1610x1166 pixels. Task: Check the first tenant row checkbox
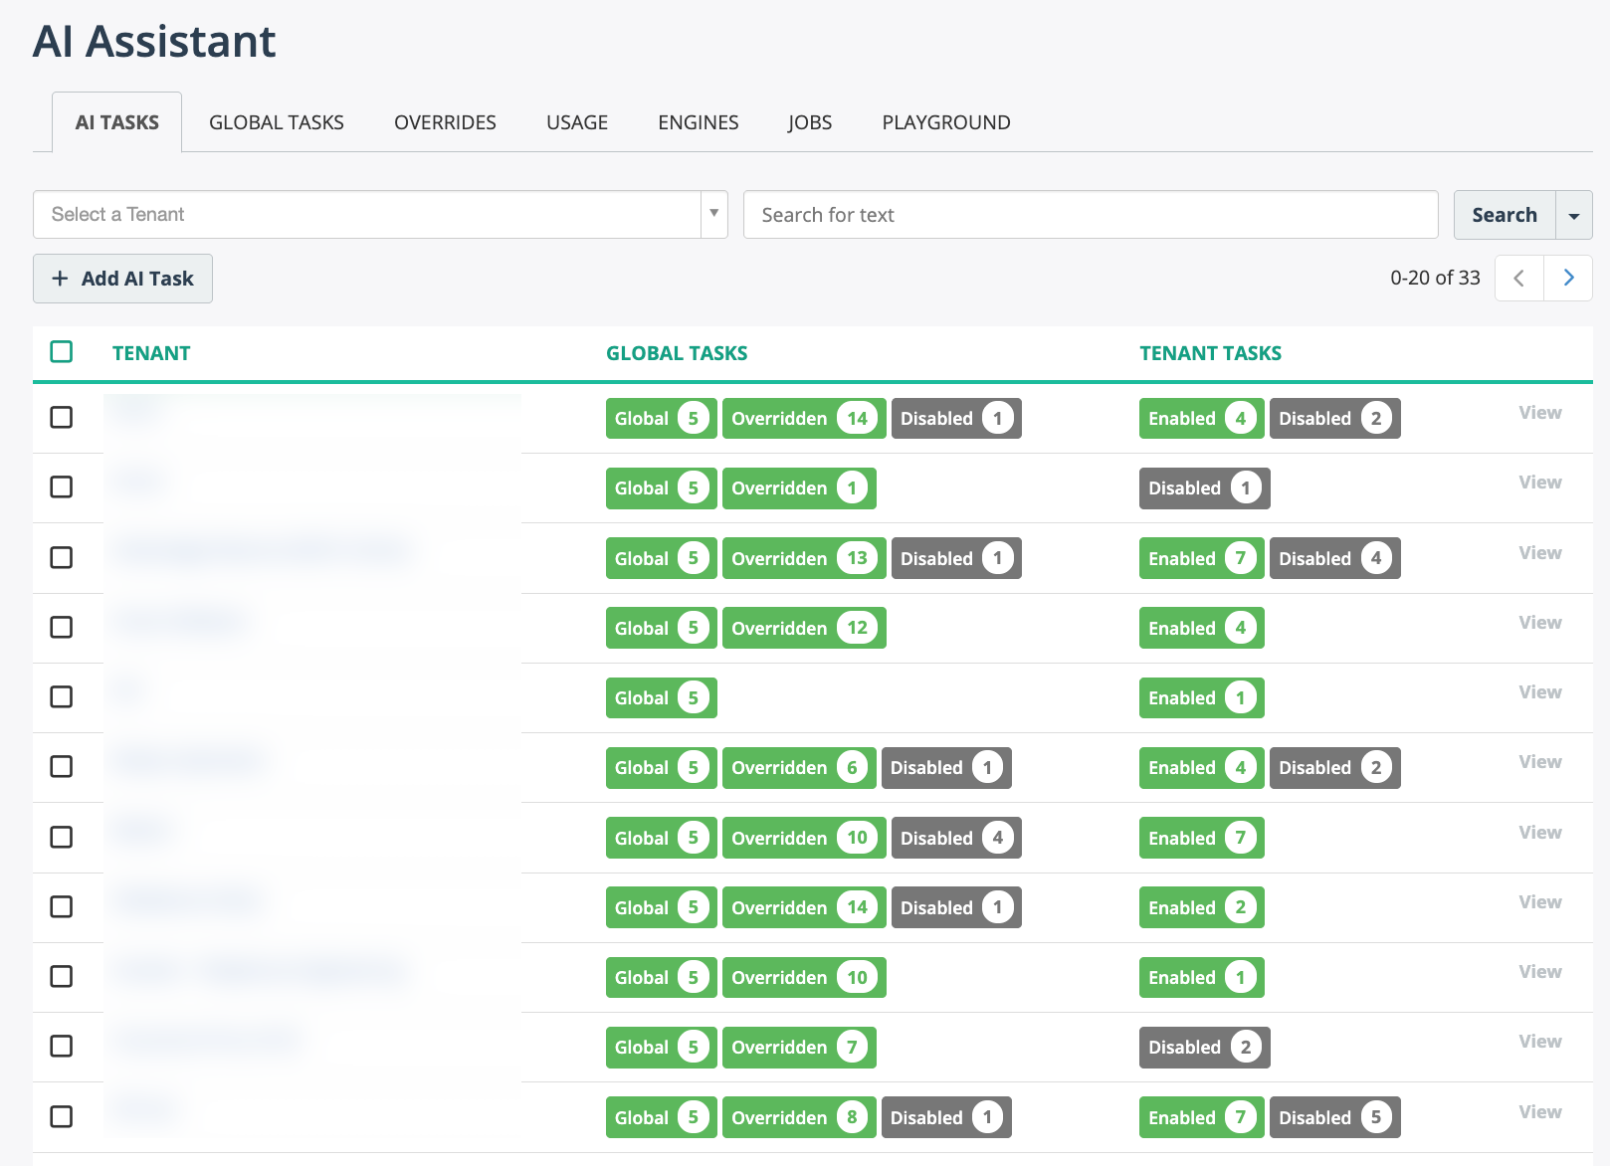click(x=62, y=418)
